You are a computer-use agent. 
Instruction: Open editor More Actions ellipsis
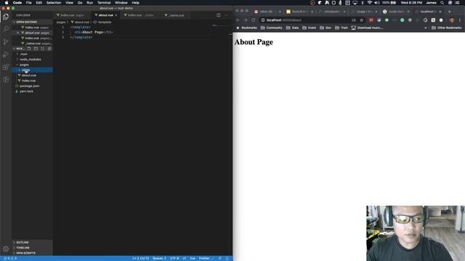click(226, 15)
